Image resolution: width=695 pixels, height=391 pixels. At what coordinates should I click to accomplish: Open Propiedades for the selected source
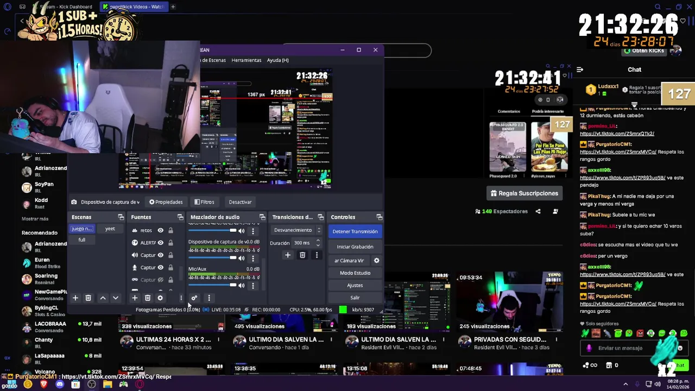(166, 202)
